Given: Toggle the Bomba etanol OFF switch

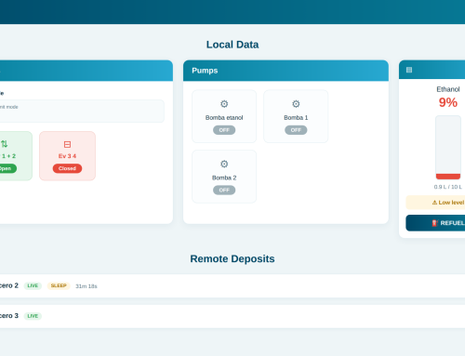Looking at the screenshot, I should click(224, 130).
